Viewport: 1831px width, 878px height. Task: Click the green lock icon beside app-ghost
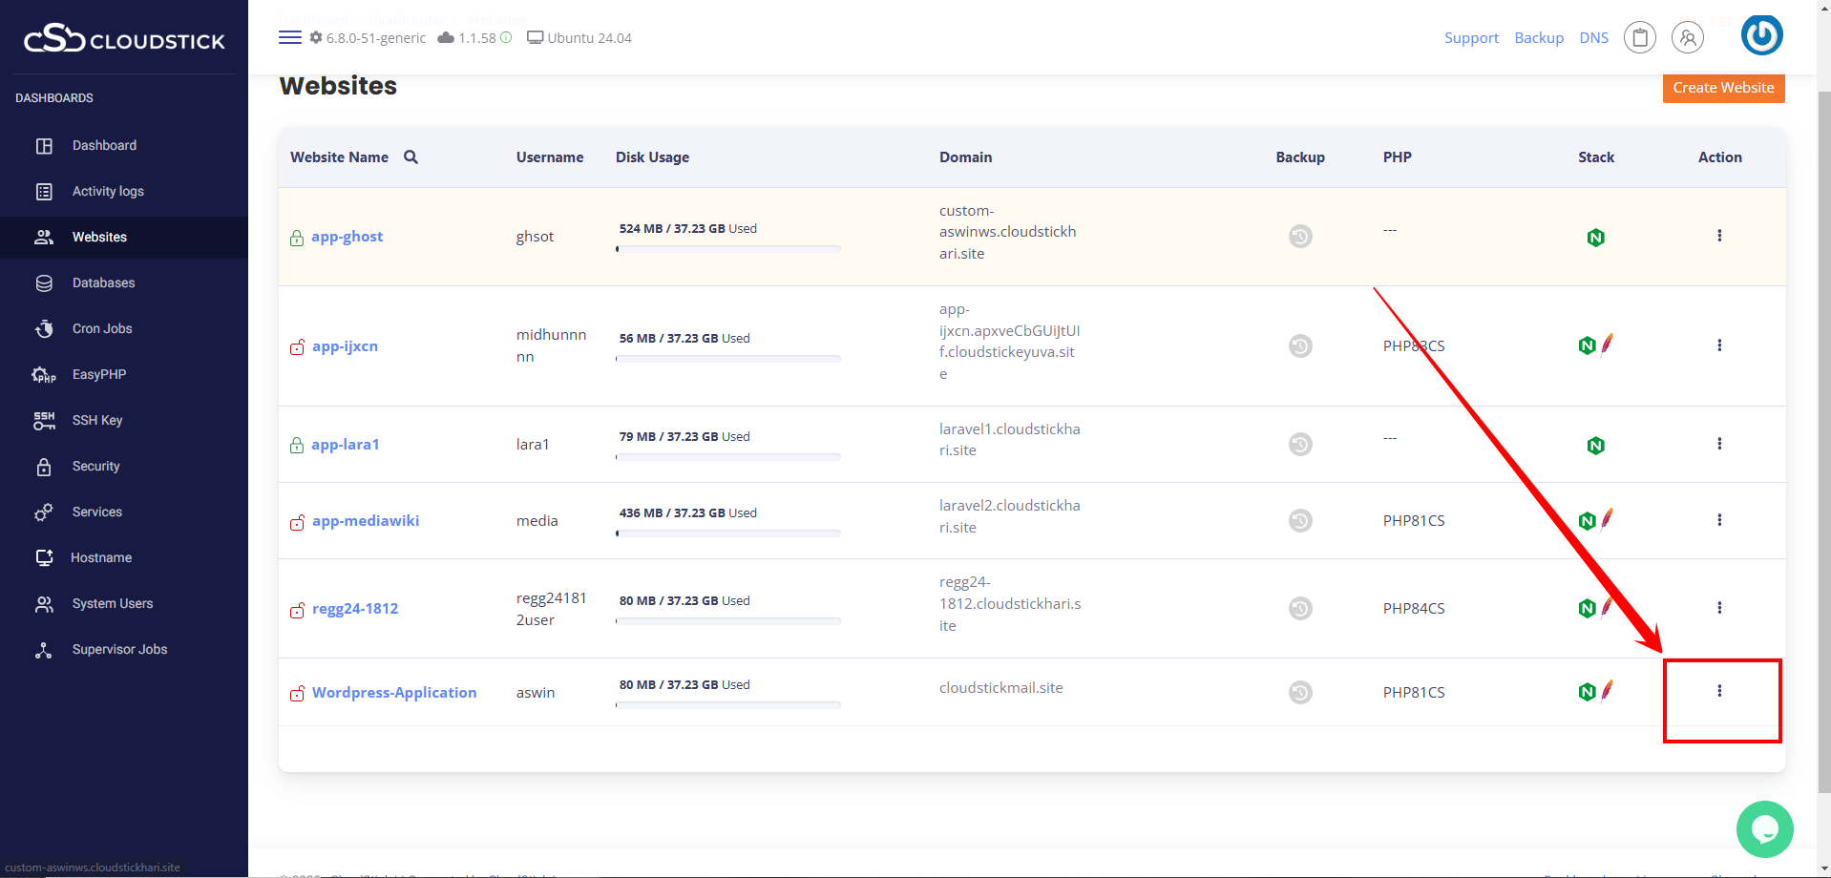coord(297,238)
